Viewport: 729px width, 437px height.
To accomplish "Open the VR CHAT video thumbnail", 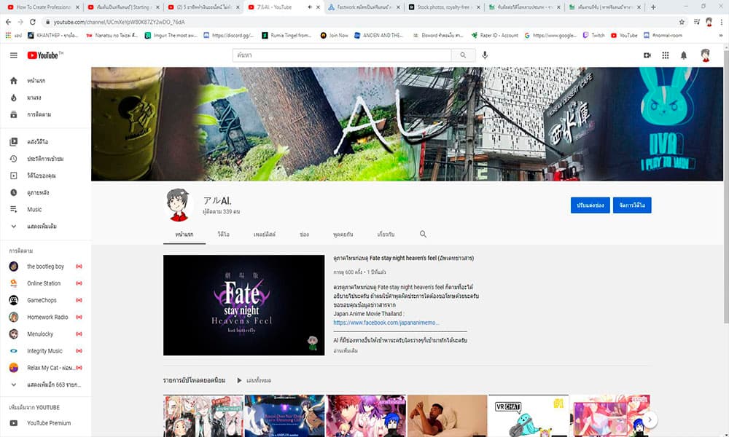I will tap(528, 416).
